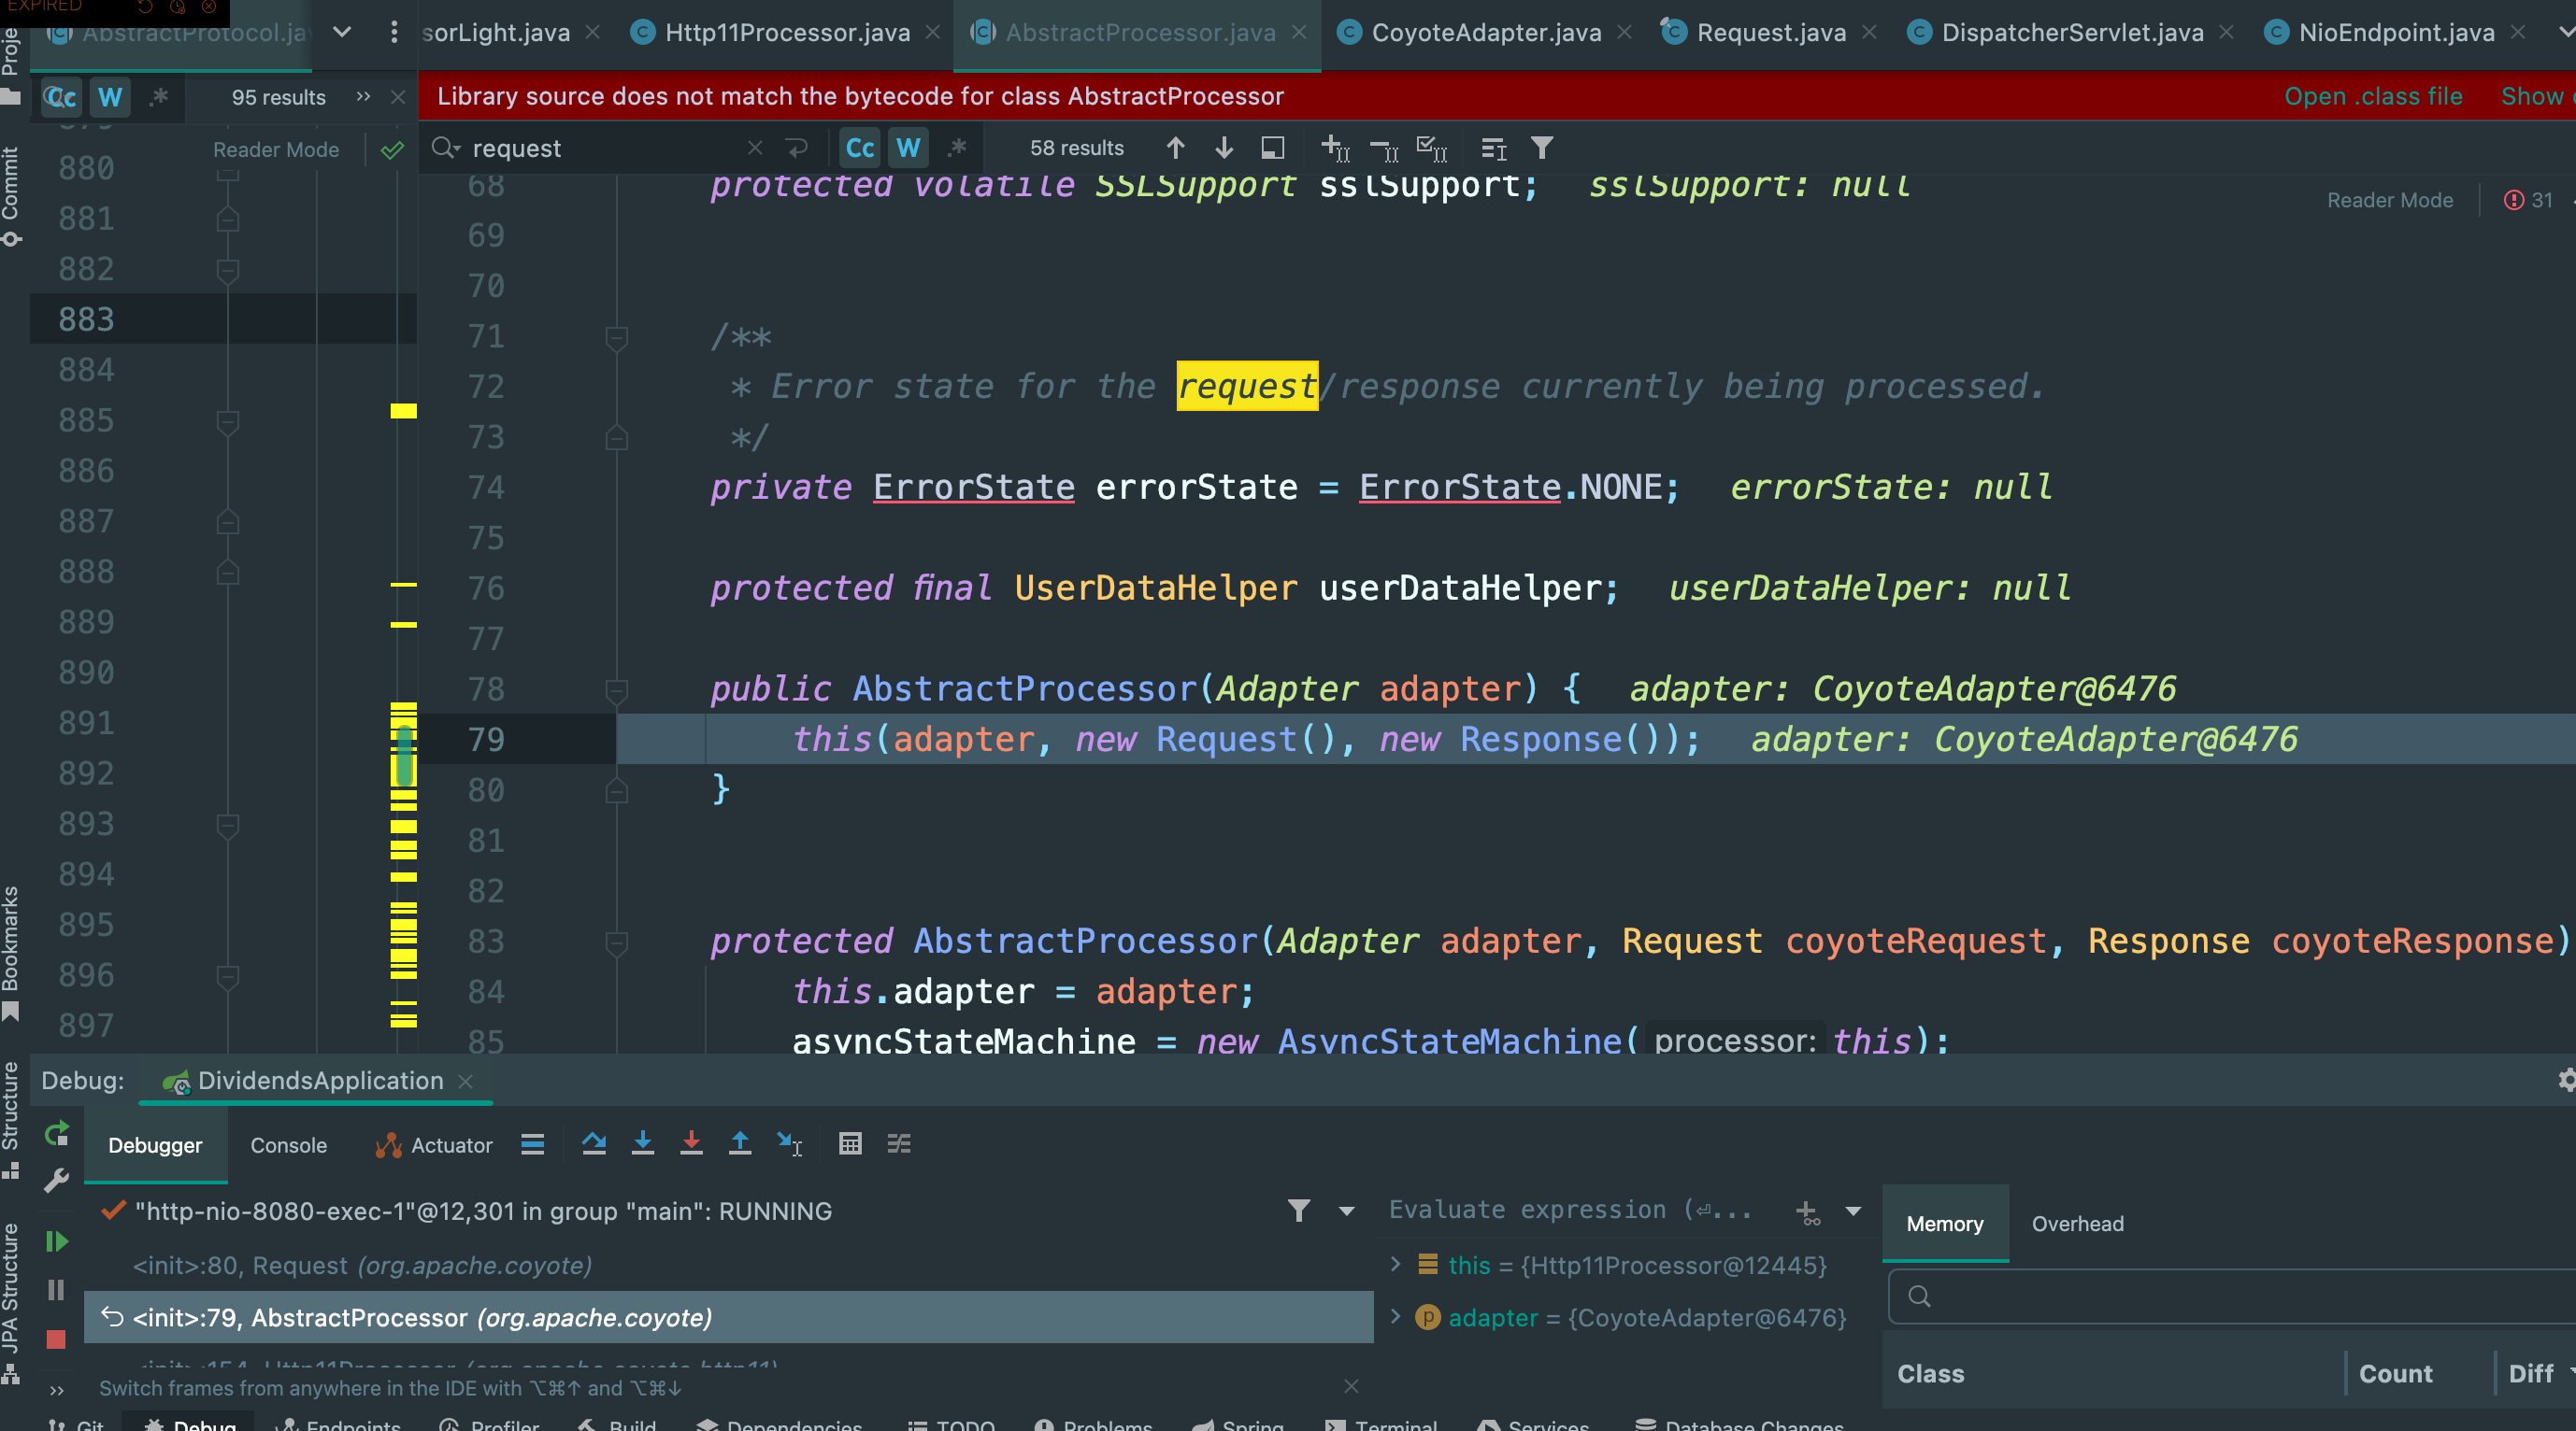Screen dimensions: 2576x1431
Task: Open the thread filter dropdown arrow
Action: [1347, 1211]
